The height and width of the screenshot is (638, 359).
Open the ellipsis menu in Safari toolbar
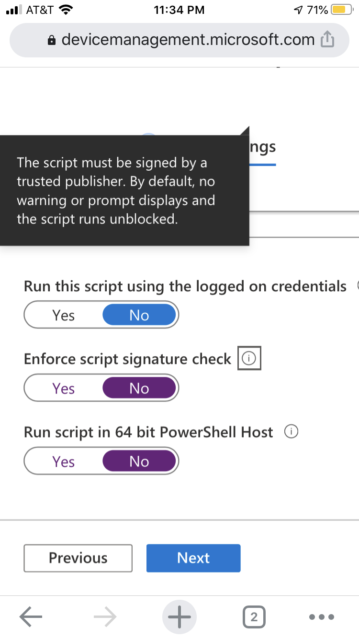[x=322, y=616]
